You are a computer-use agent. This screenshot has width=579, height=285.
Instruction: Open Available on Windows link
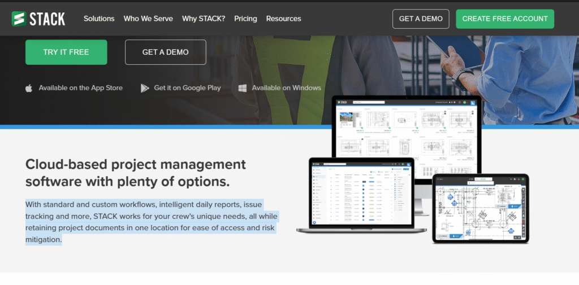tap(287, 88)
